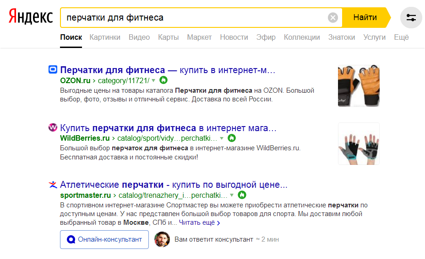The height and width of the screenshot is (259, 425).
Task: Switch to the 'Картинки' tab
Action: point(105,37)
